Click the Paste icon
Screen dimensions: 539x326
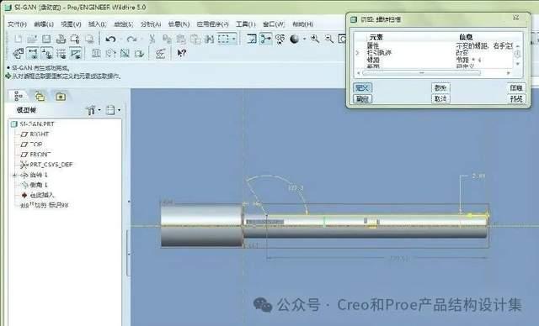(181, 39)
